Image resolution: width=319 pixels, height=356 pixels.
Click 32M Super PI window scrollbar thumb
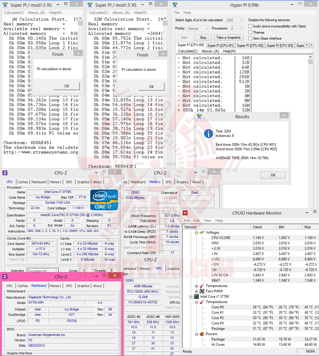(x=165, y=23)
